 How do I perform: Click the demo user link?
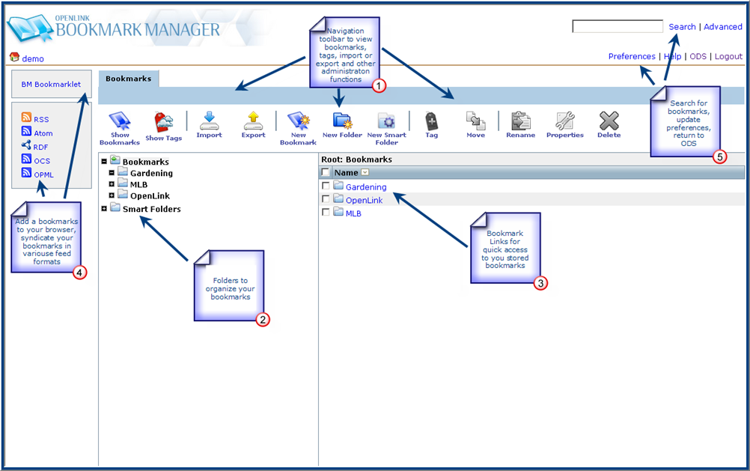[33, 58]
